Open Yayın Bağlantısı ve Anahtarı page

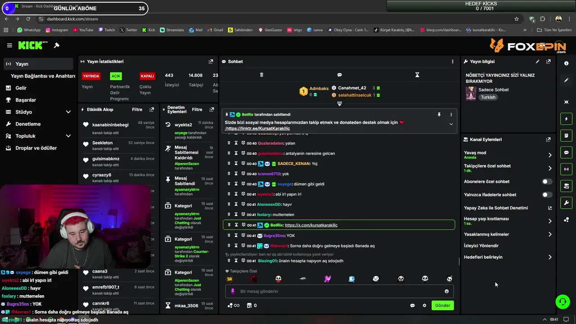tap(43, 76)
